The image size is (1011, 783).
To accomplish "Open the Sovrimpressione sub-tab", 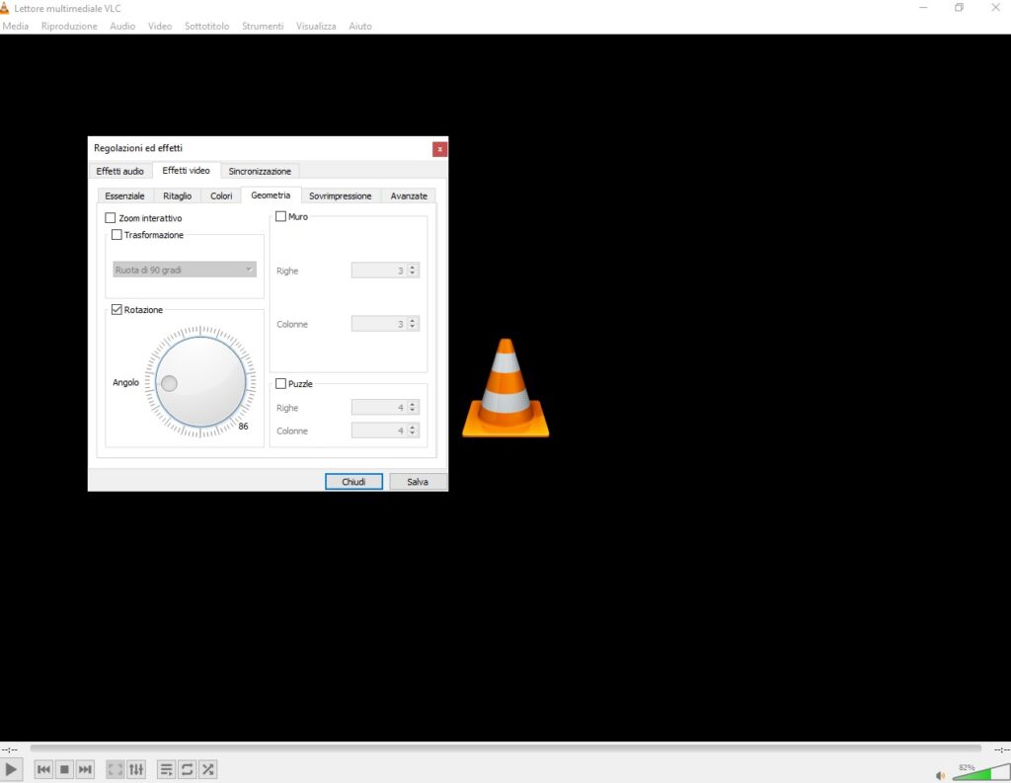I will (x=341, y=196).
